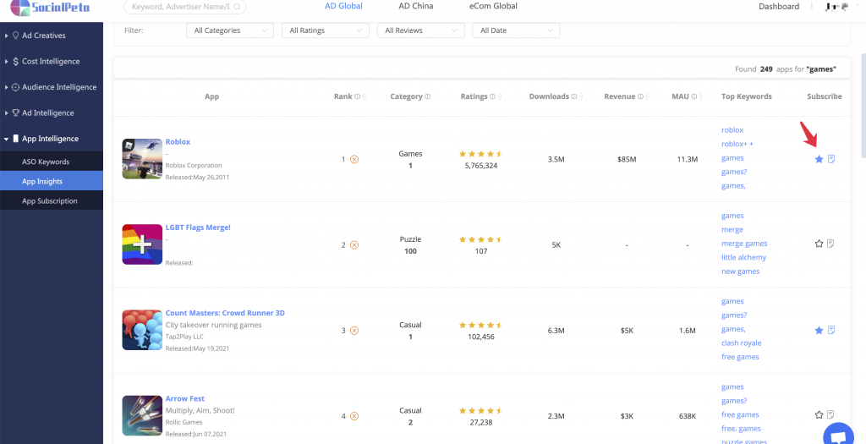Open the All Date filter dropdown
The image size is (866, 444).
(x=516, y=30)
